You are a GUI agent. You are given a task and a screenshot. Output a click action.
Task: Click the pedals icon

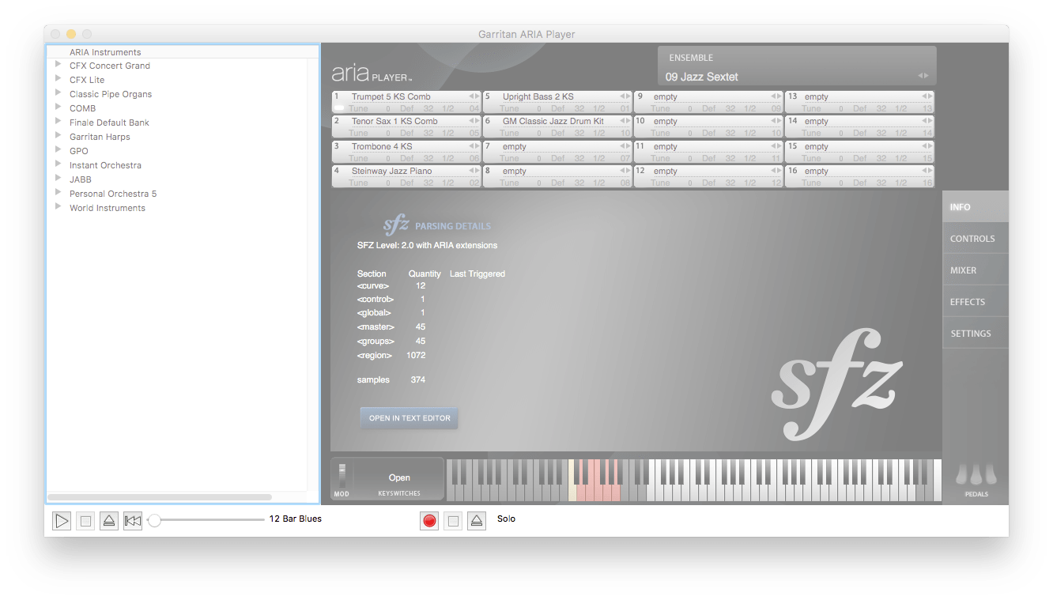coord(976,474)
